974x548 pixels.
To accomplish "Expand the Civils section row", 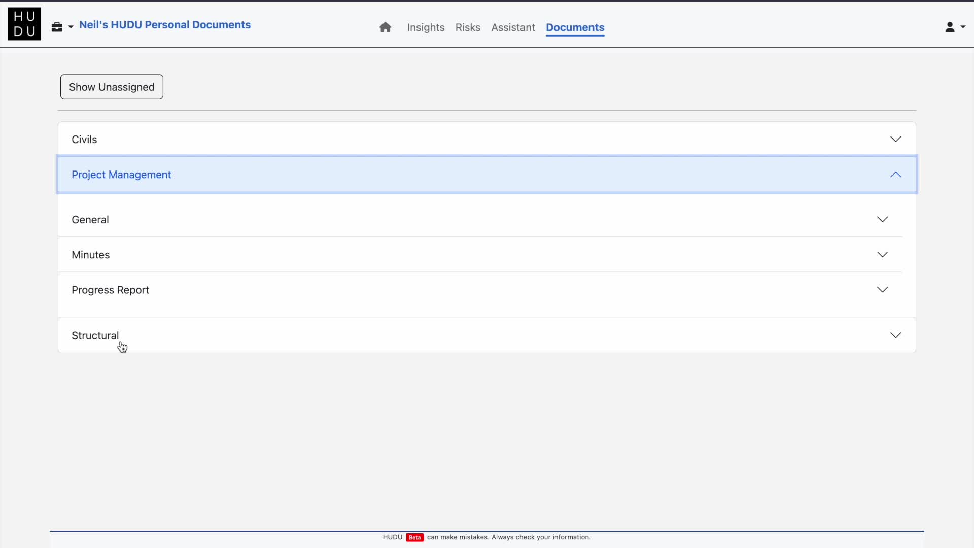I will click(x=84, y=140).
